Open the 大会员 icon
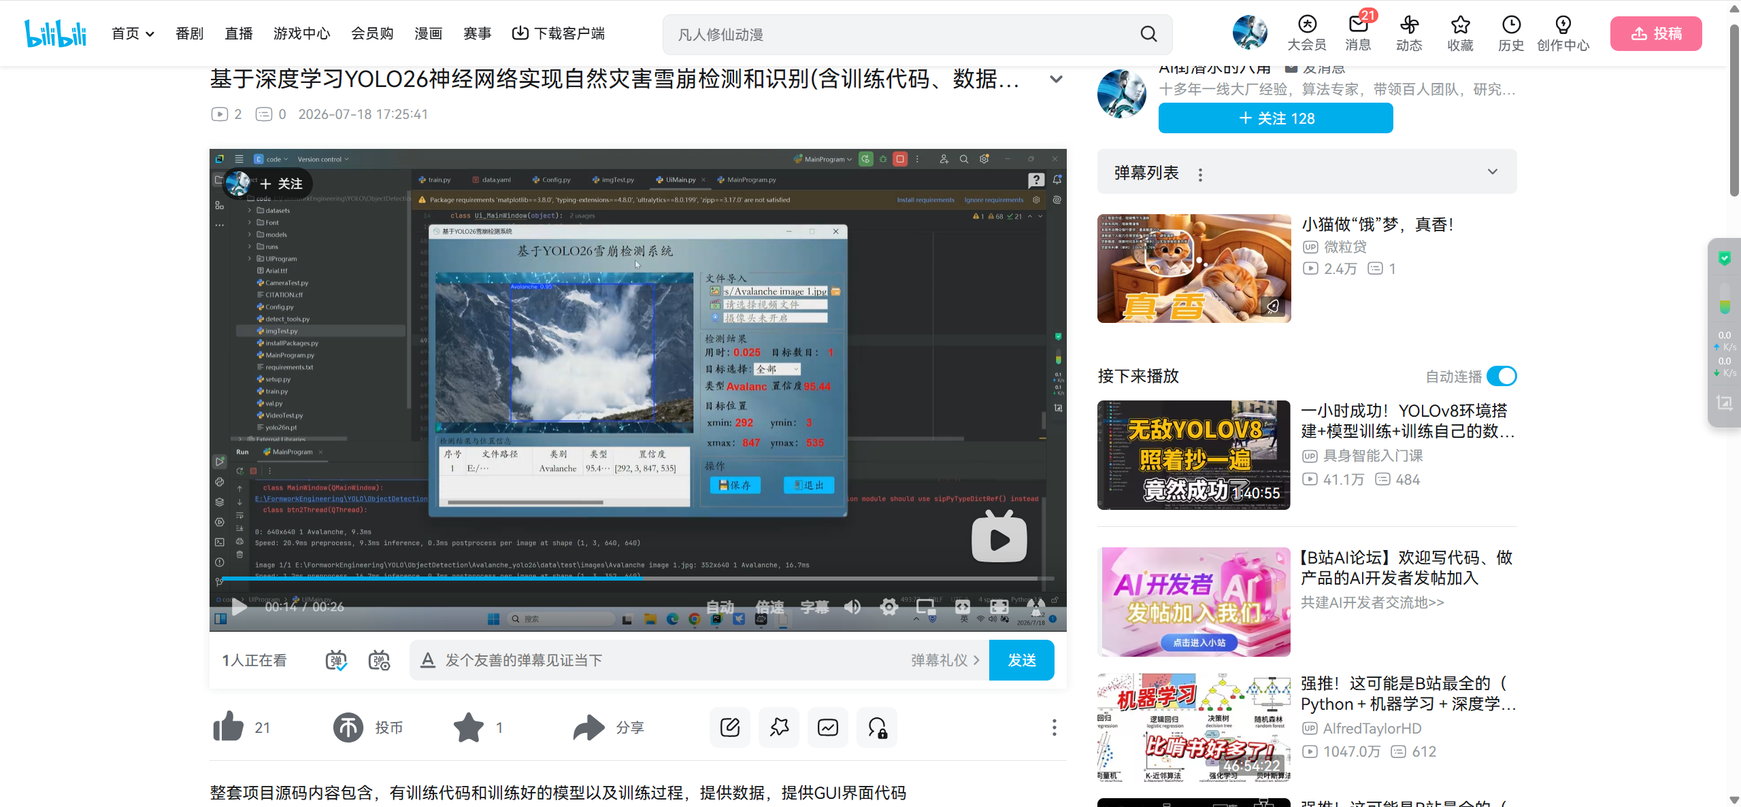This screenshot has height=807, width=1741. tap(1307, 33)
